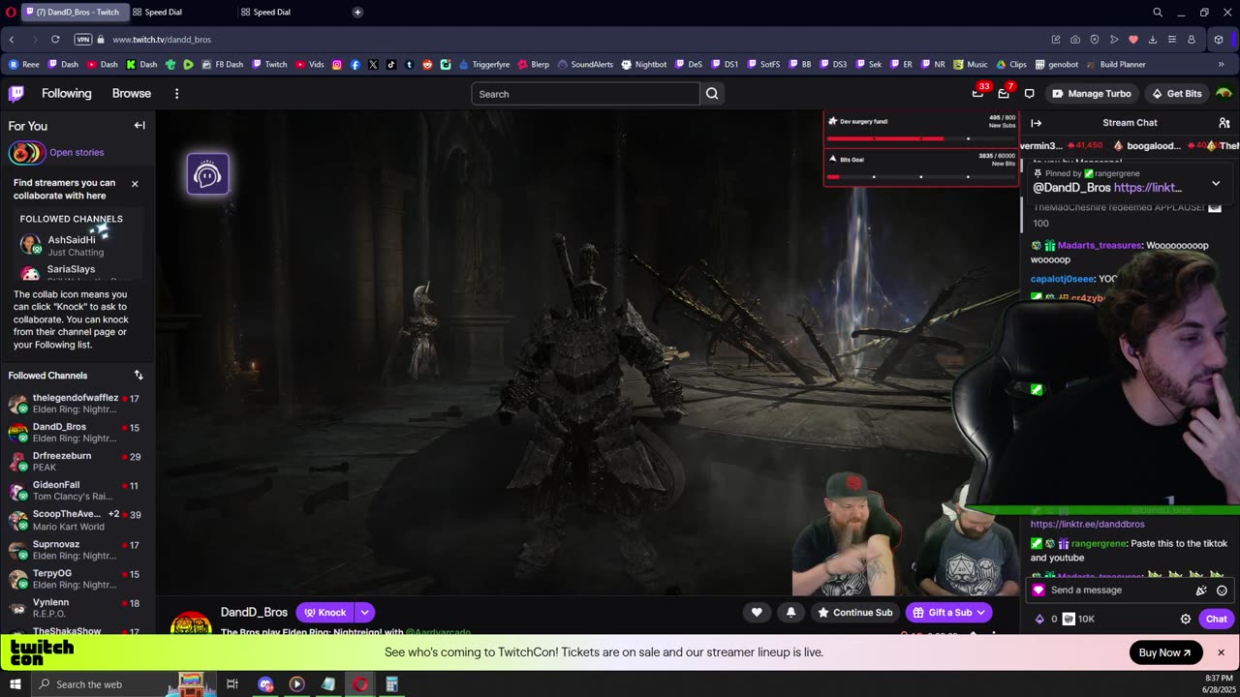Open notifications inbox with 7 badge
The height and width of the screenshot is (697, 1240).
pyautogui.click(x=1004, y=93)
